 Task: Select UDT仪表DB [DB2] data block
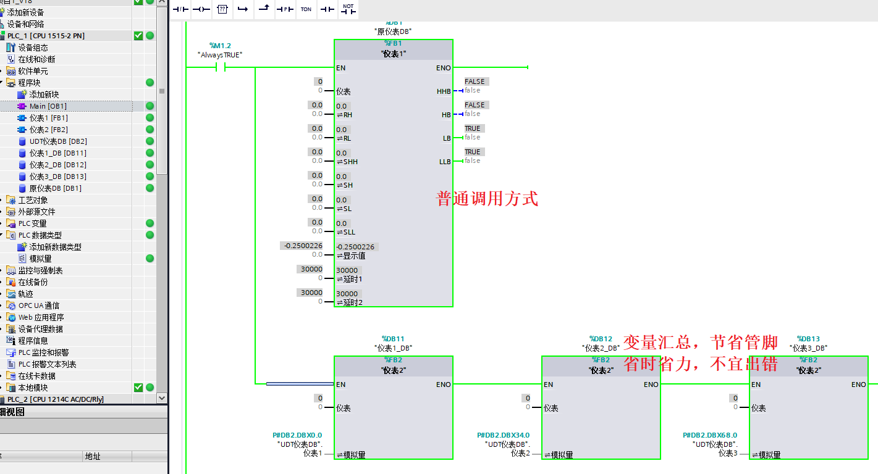[57, 141]
